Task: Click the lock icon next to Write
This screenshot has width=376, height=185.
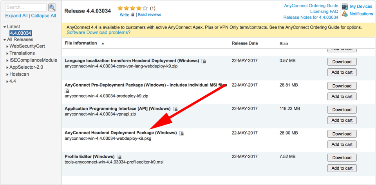Action: click(133, 14)
